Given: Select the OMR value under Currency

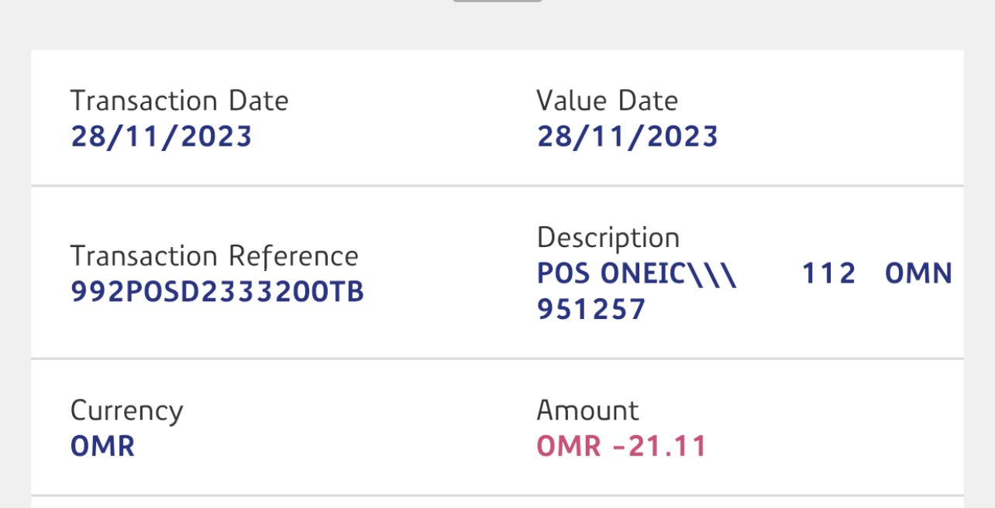Looking at the screenshot, I should click(102, 447).
